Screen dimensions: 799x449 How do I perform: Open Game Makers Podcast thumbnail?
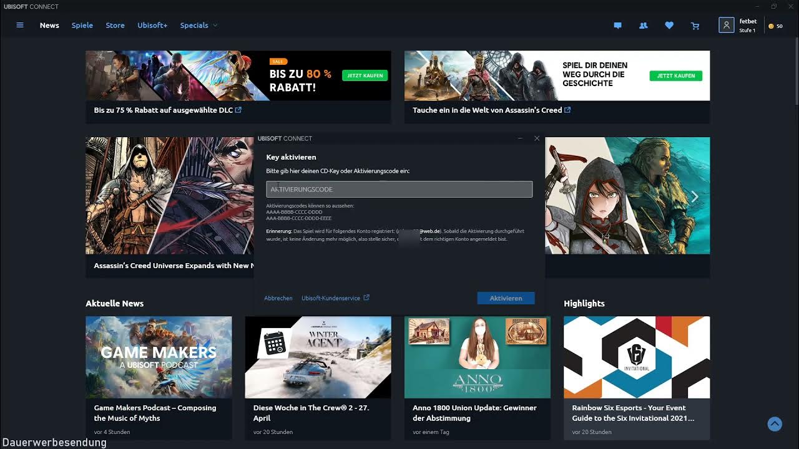click(x=159, y=357)
